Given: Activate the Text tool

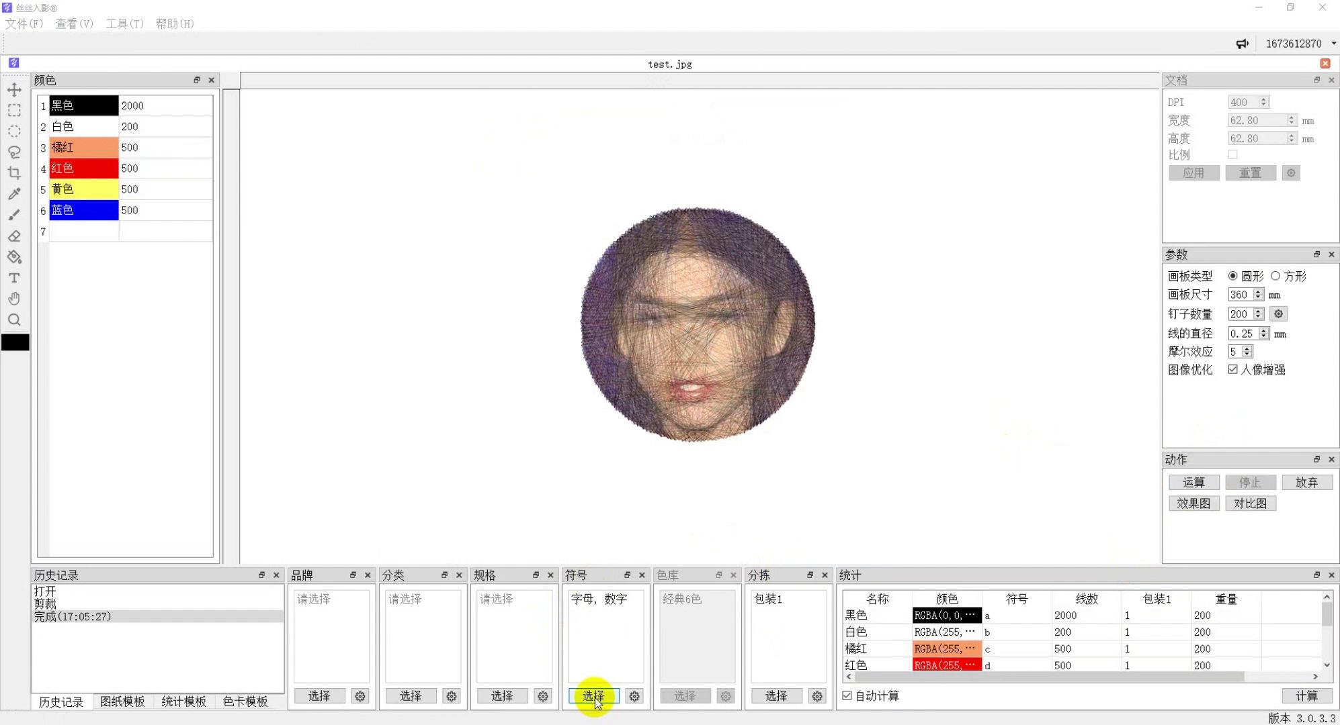Looking at the screenshot, I should click(x=14, y=278).
